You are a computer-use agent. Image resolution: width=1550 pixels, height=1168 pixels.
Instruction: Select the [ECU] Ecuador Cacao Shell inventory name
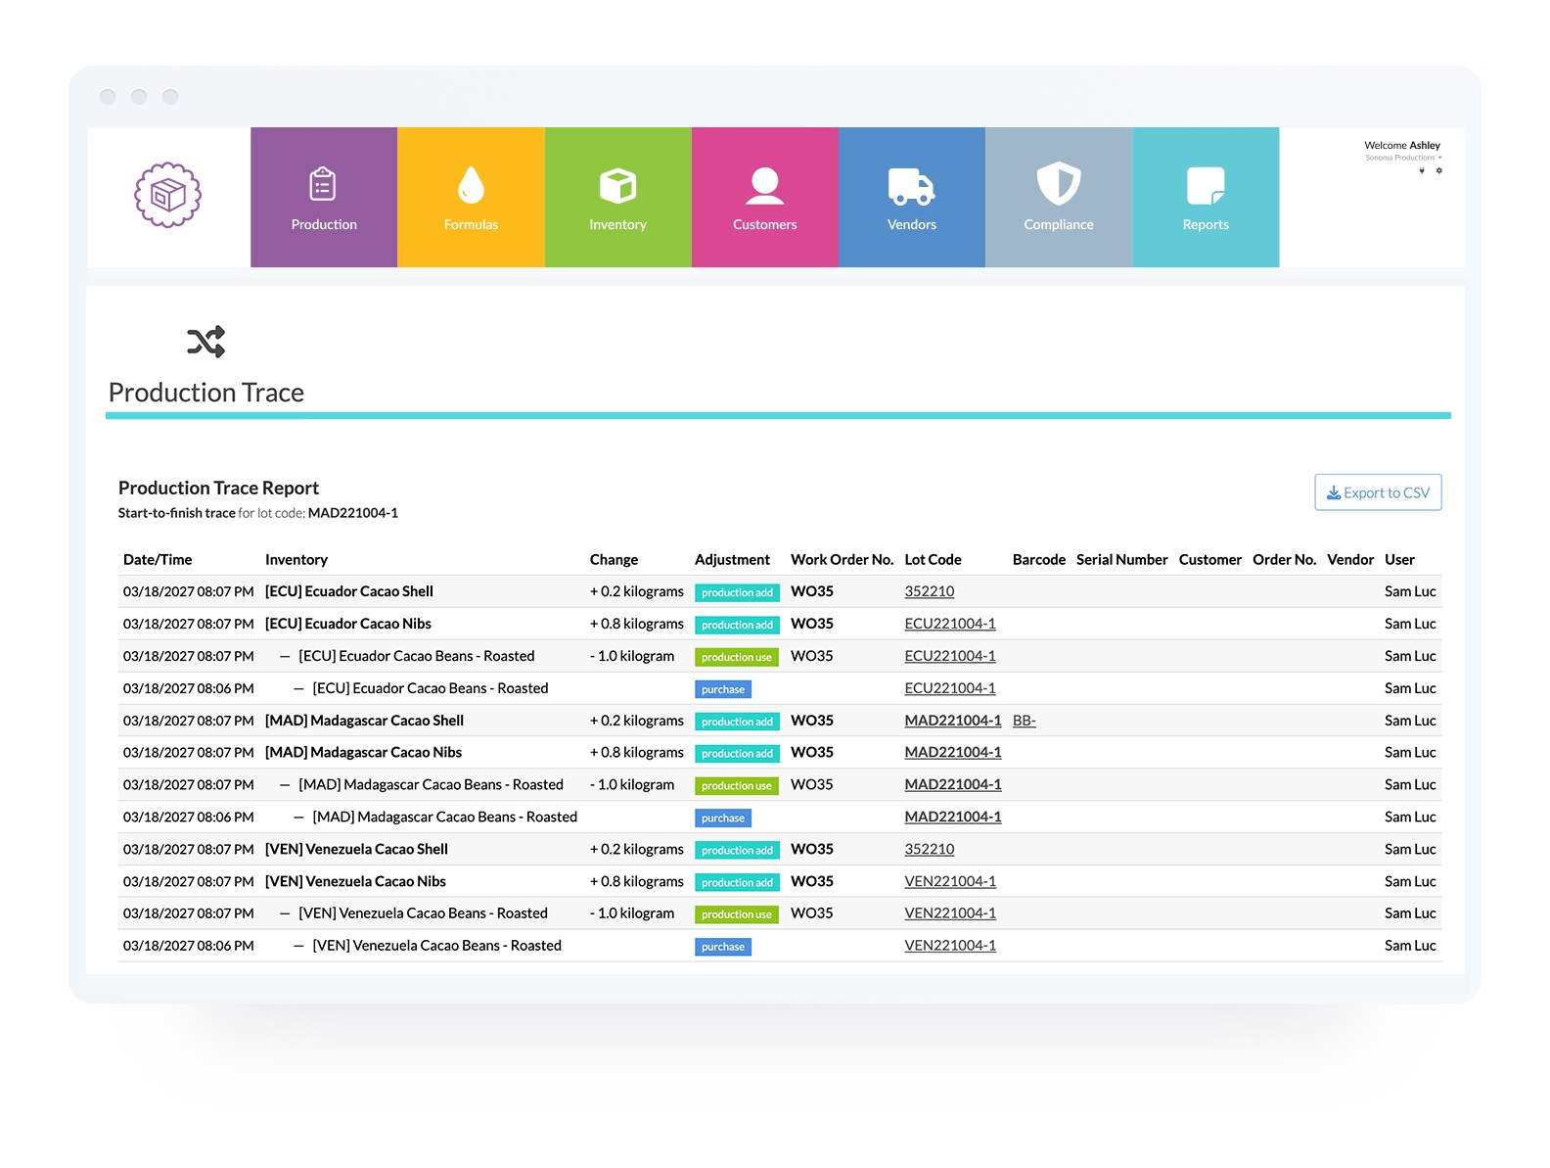coord(349,591)
